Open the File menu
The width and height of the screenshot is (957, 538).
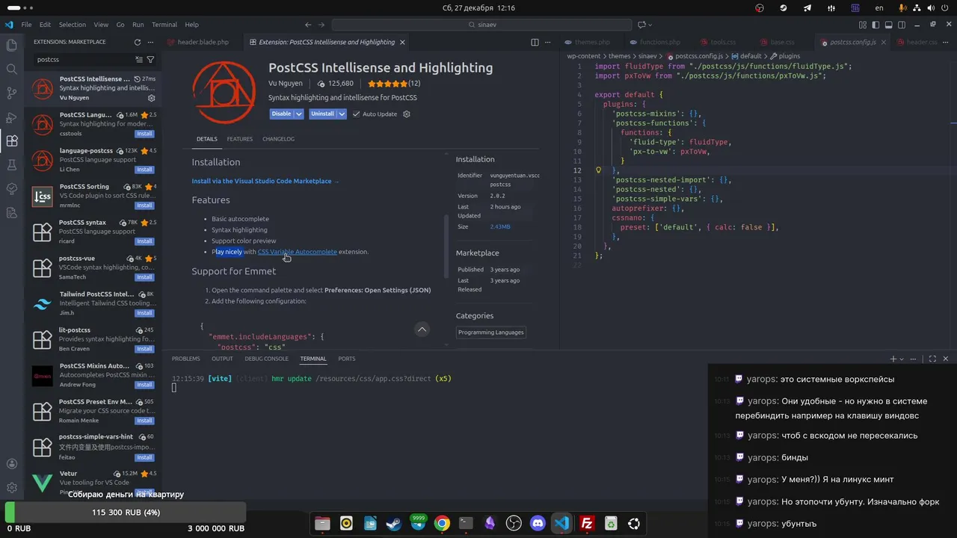[26, 25]
